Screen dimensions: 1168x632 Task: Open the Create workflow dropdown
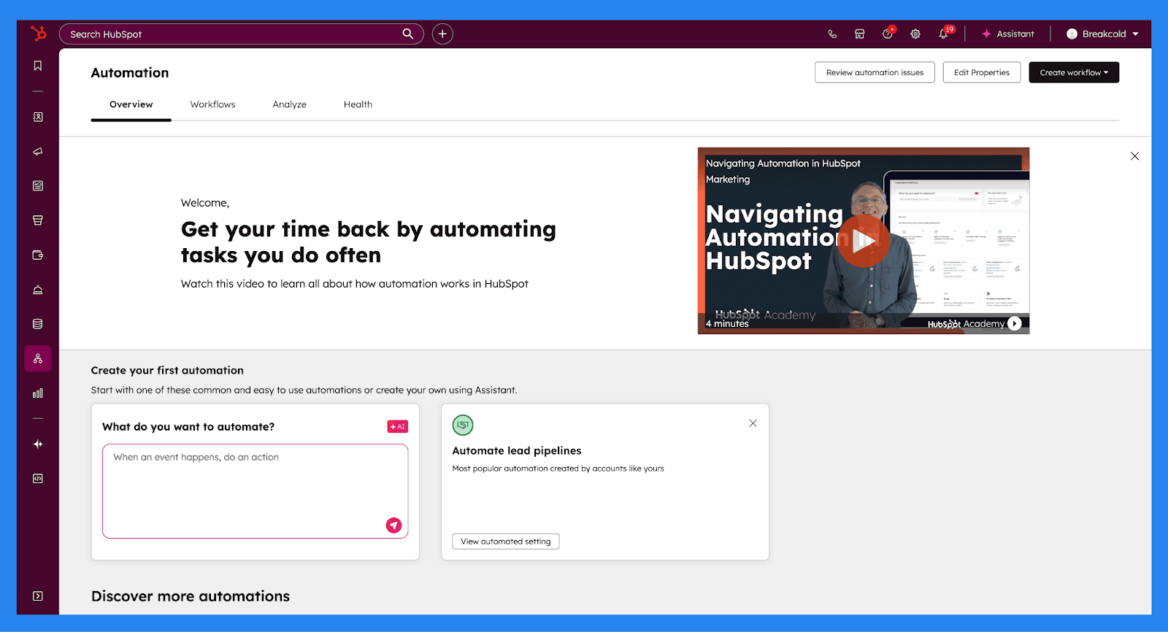click(x=1074, y=72)
